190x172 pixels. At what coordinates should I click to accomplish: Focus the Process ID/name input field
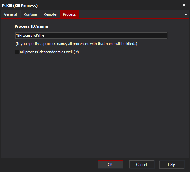coord(91,35)
